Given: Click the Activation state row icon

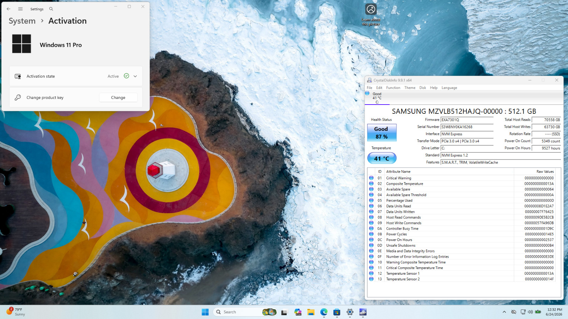Looking at the screenshot, I should tap(18, 76).
